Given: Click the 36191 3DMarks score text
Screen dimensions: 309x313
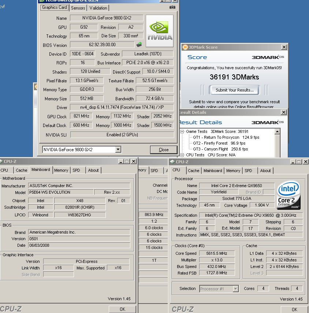Looking at the screenshot, I should pos(234,77).
